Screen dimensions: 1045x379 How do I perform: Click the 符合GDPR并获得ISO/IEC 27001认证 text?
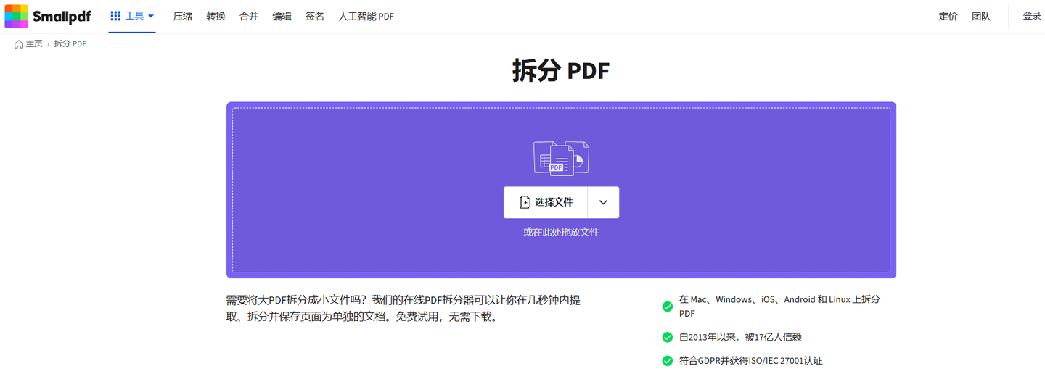tap(751, 361)
